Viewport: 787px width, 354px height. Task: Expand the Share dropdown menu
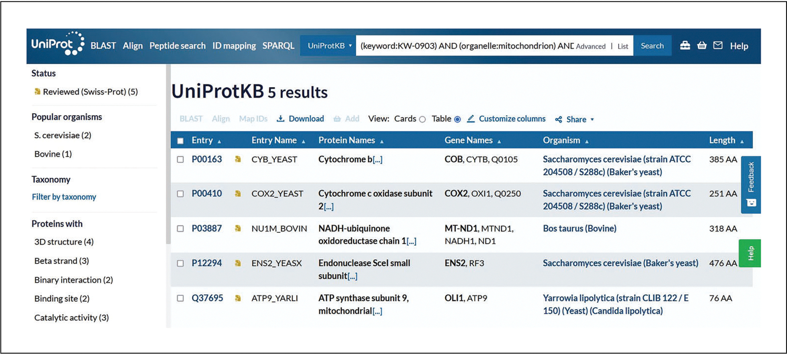pyautogui.click(x=575, y=120)
